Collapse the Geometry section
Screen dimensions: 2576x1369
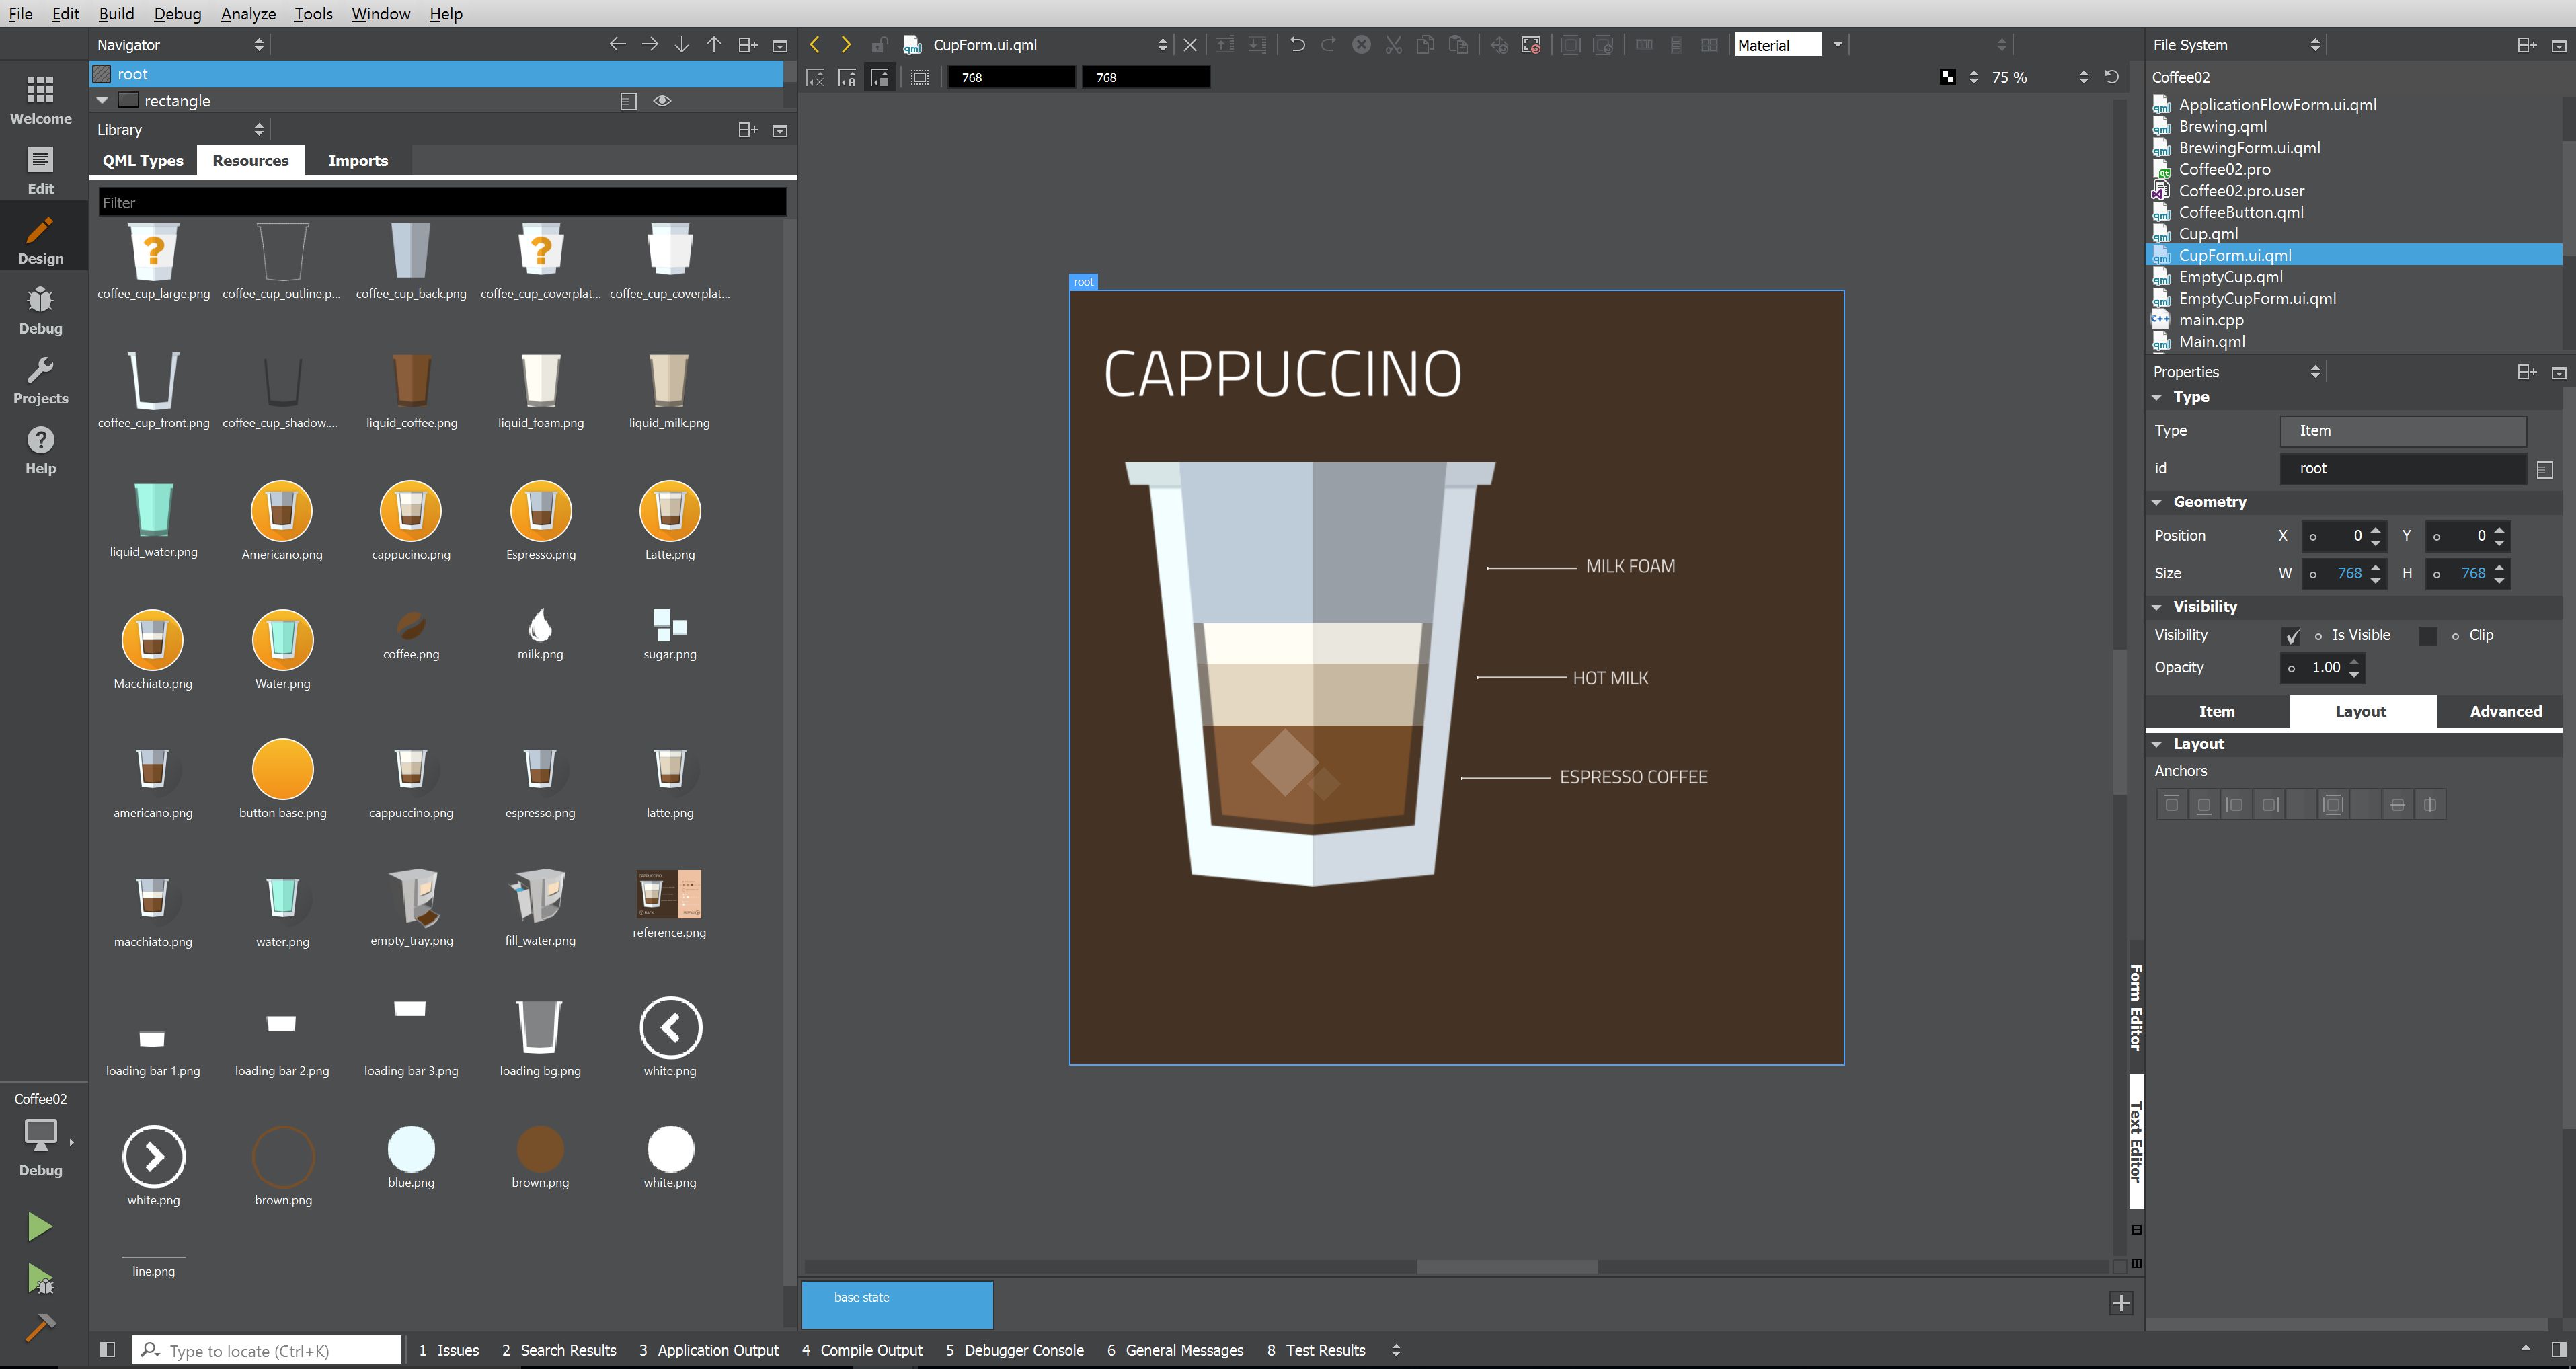[2157, 501]
